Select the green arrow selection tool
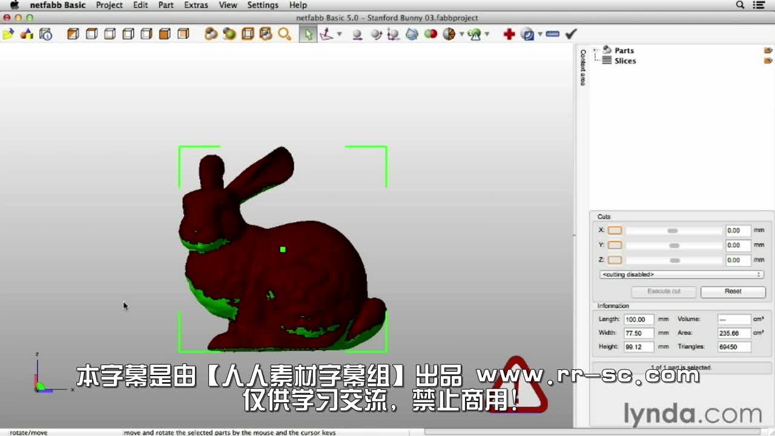The image size is (775, 436). coord(308,35)
